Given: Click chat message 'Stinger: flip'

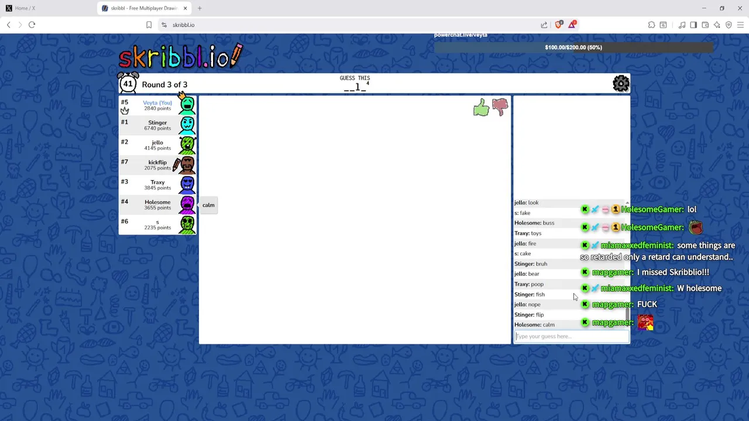Looking at the screenshot, I should click(571, 315).
